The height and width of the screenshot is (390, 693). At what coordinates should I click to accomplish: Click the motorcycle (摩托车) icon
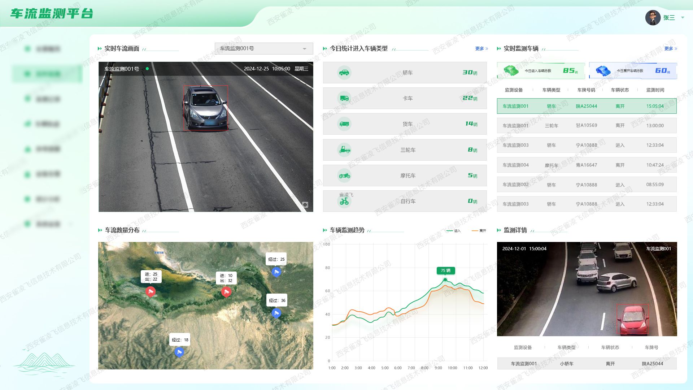click(344, 176)
